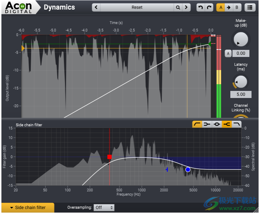This screenshot has height=214, width=260.
Task: Select settings slot B
Action: coord(237,7)
